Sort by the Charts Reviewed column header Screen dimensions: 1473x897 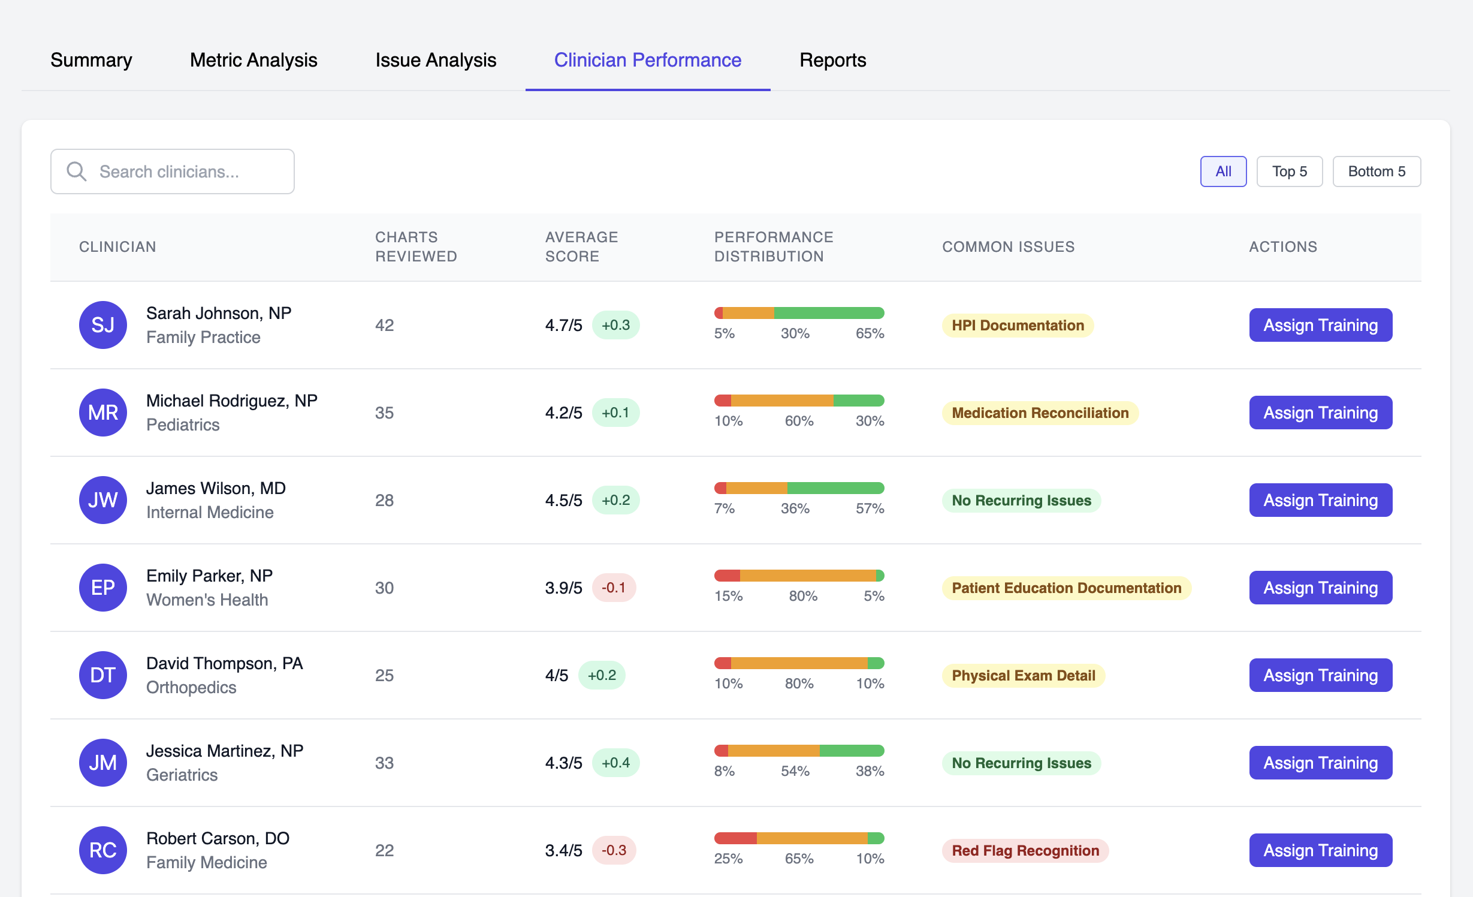click(415, 246)
